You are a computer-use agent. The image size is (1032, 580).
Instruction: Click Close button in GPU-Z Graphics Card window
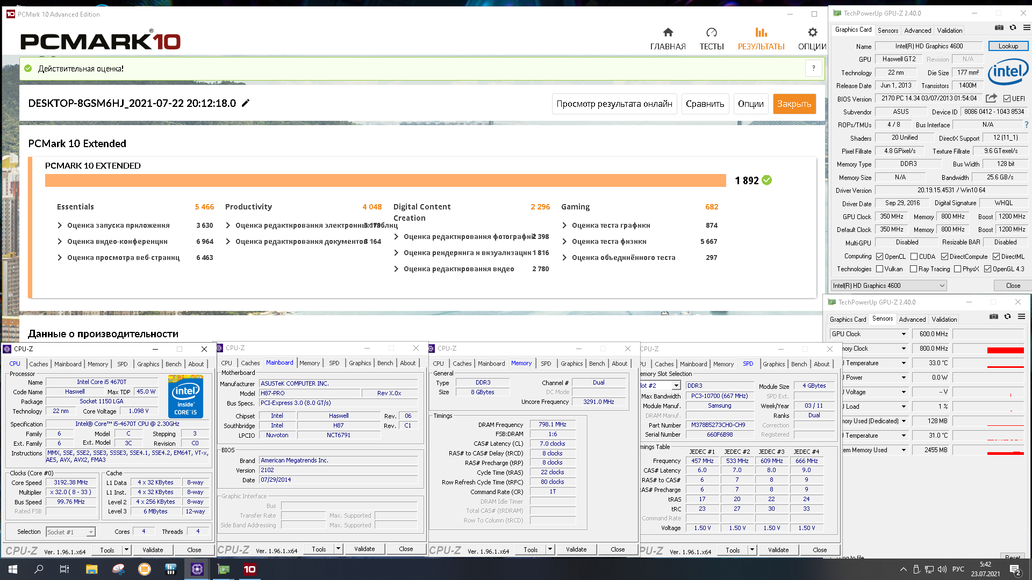point(1013,286)
